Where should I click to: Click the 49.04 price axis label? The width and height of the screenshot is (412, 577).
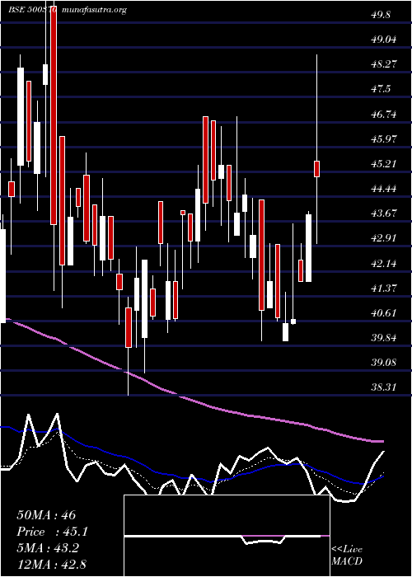384,39
